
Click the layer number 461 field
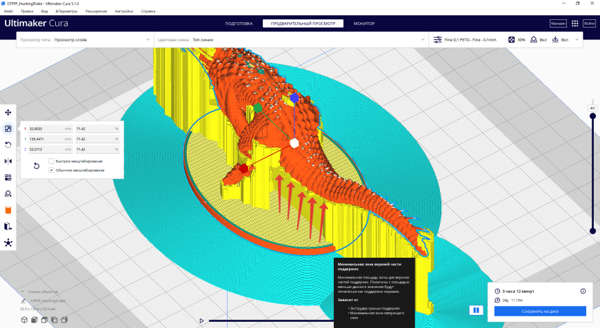pos(592,108)
